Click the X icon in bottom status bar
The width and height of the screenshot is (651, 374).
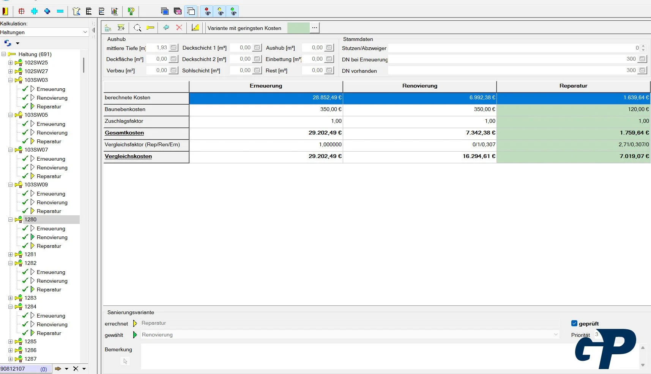pyautogui.click(x=76, y=369)
